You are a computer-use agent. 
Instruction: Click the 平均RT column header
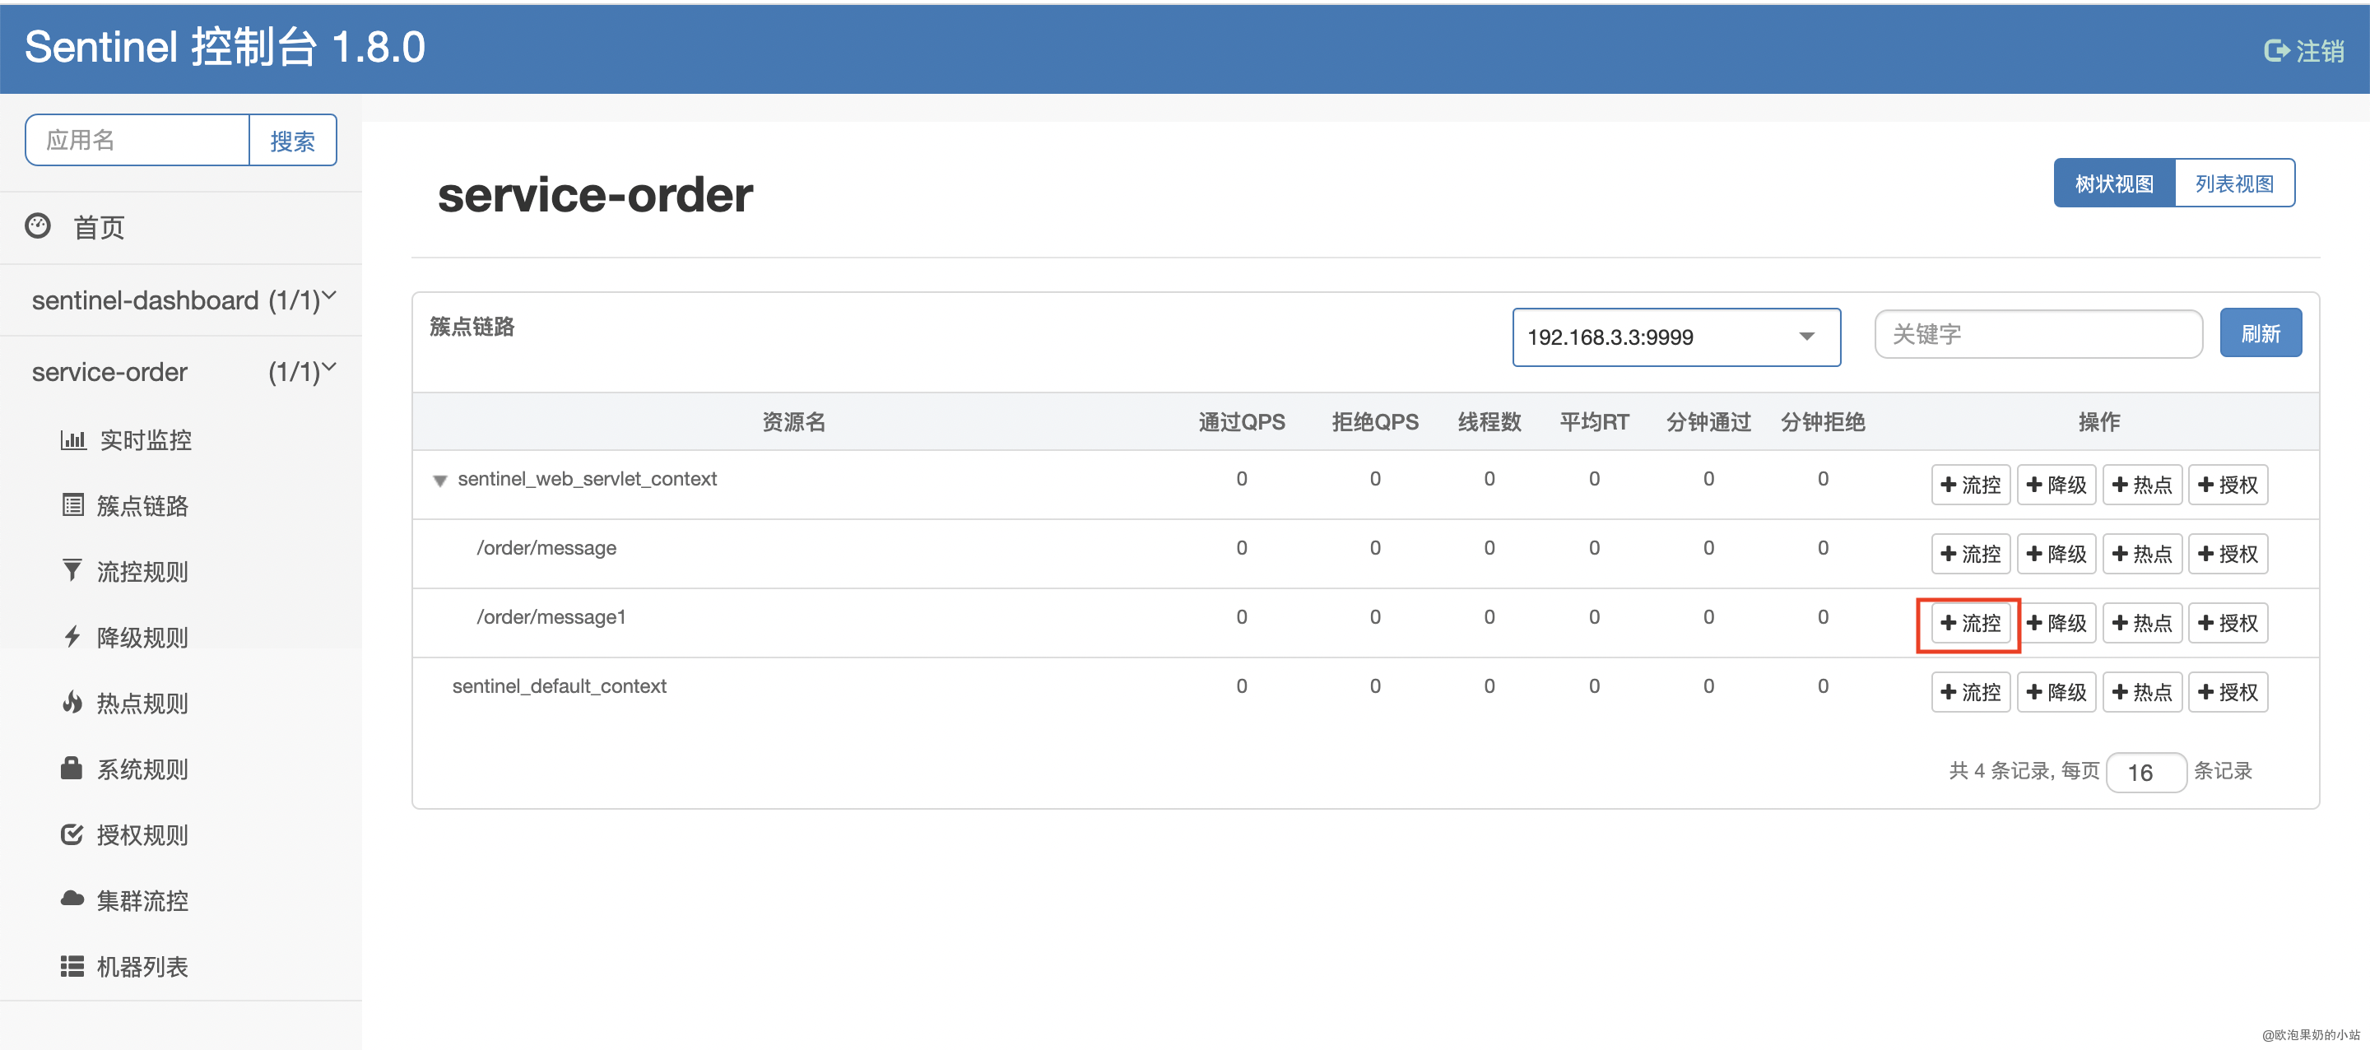click(1593, 421)
